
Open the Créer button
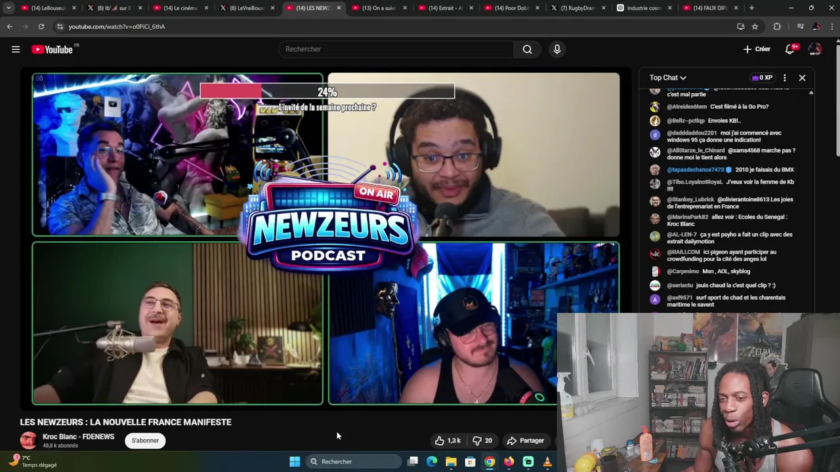(x=757, y=49)
